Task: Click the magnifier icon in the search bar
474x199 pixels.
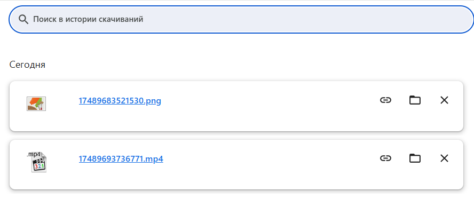Action: 23,20
